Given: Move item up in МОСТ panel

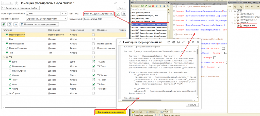Looking at the screenshot, I should point(156,6).
